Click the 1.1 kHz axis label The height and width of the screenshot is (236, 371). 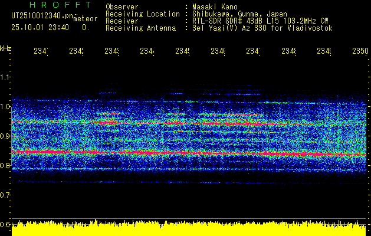click(5, 77)
